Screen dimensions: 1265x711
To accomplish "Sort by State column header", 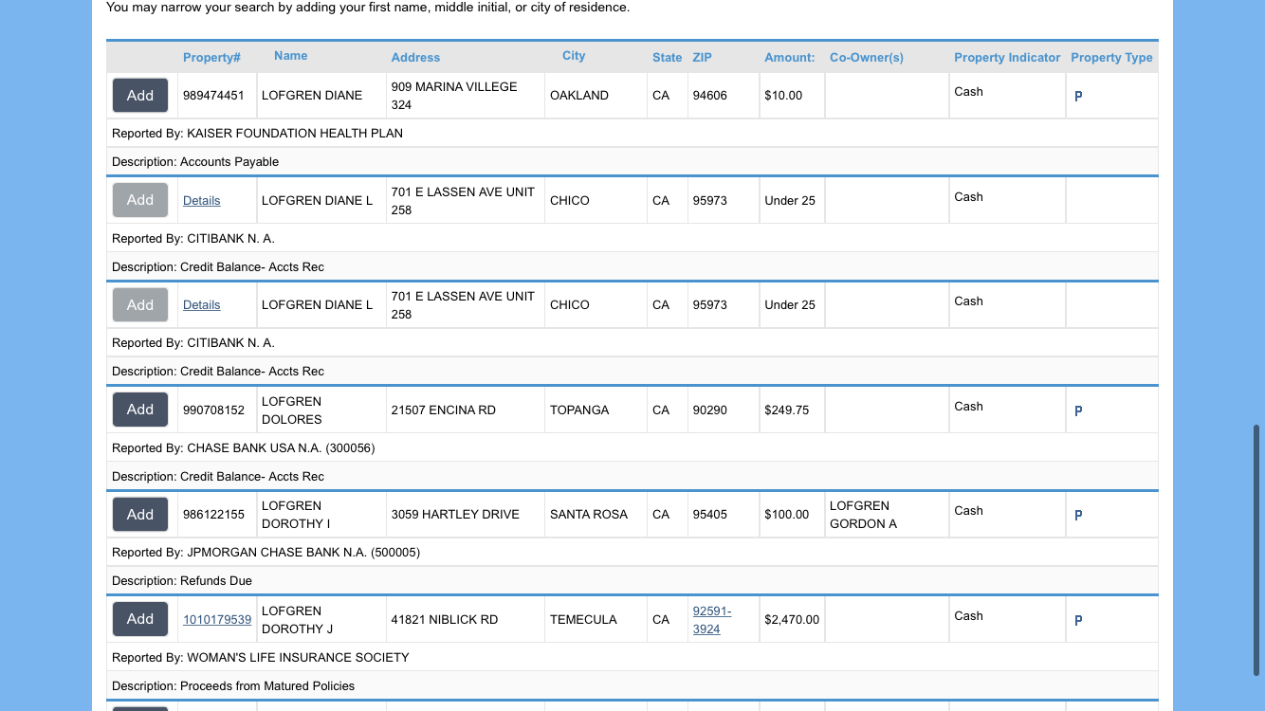I will point(668,58).
